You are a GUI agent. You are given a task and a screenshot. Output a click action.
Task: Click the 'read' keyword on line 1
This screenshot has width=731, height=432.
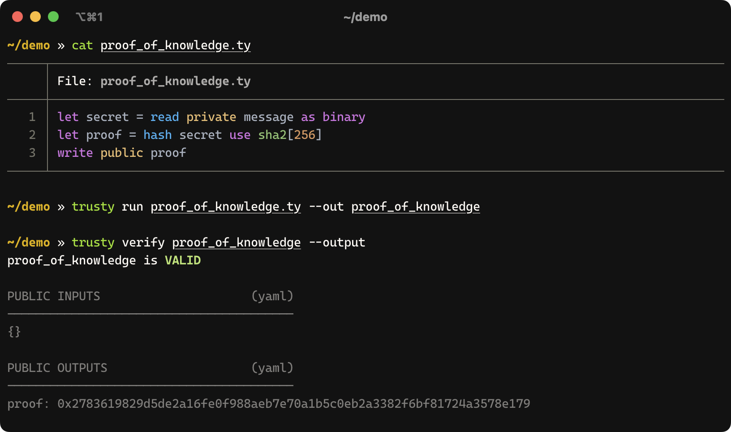click(165, 117)
